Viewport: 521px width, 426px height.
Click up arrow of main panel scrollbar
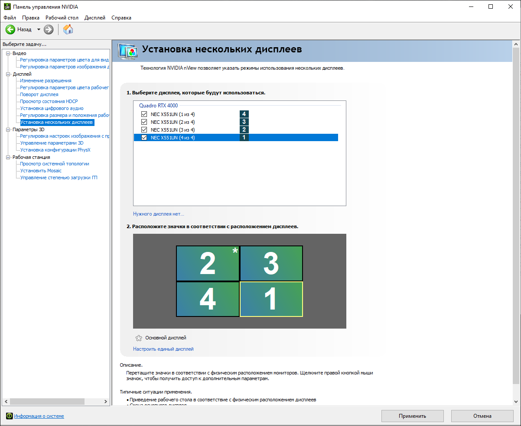click(515, 44)
